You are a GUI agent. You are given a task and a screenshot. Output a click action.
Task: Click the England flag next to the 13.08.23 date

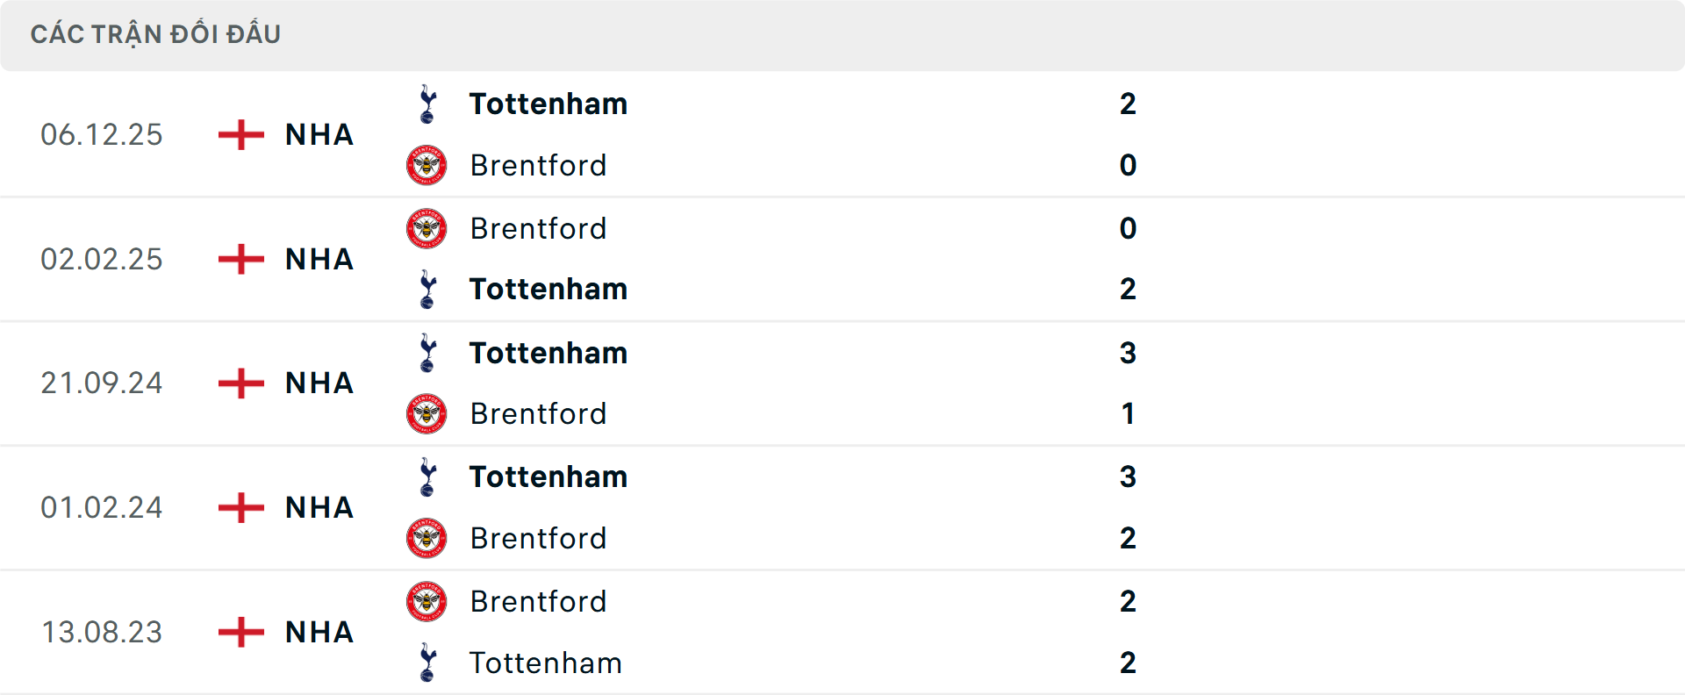point(239,632)
